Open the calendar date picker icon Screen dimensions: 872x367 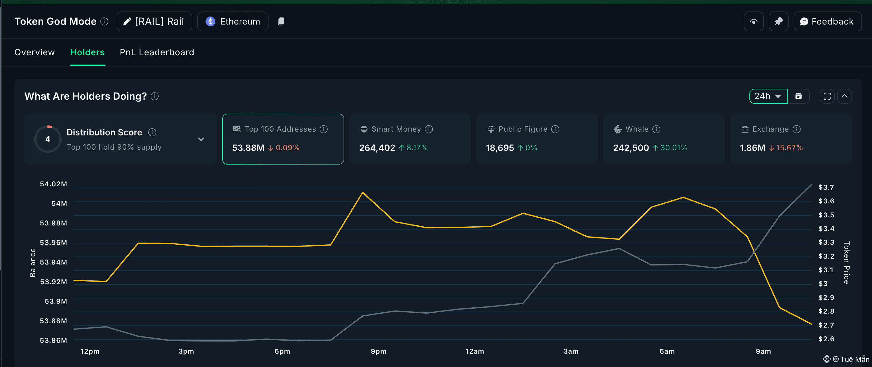(x=798, y=96)
